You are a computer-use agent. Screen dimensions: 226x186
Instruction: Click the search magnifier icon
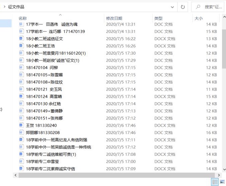click(x=198, y=7)
